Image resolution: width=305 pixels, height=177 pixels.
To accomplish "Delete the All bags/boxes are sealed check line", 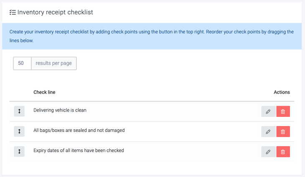I will pos(283,131).
